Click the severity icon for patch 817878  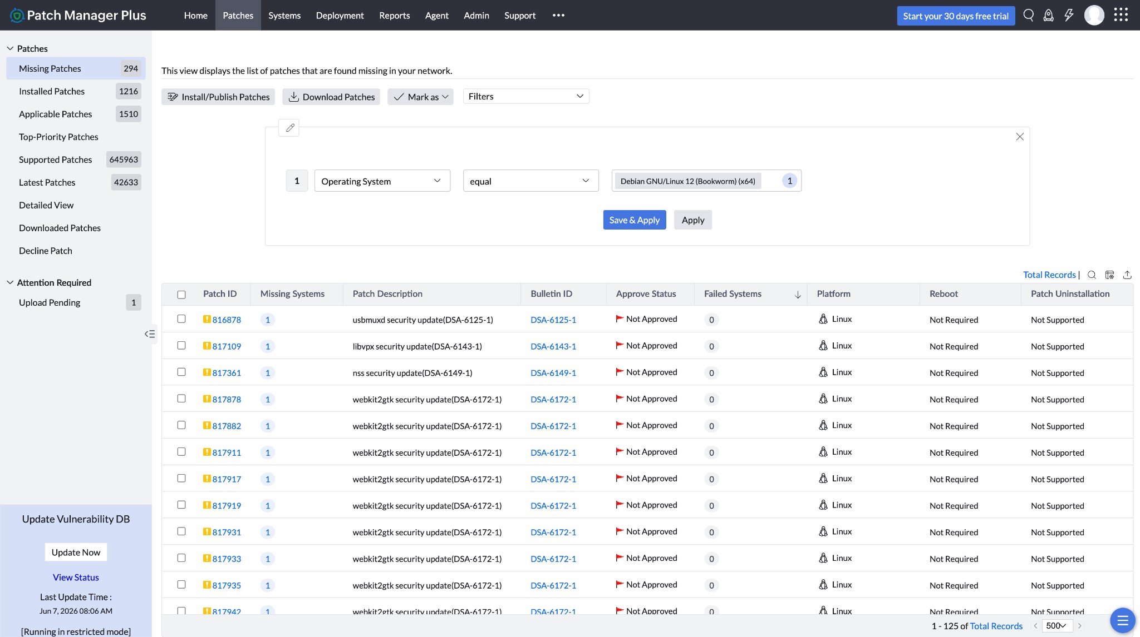click(207, 399)
